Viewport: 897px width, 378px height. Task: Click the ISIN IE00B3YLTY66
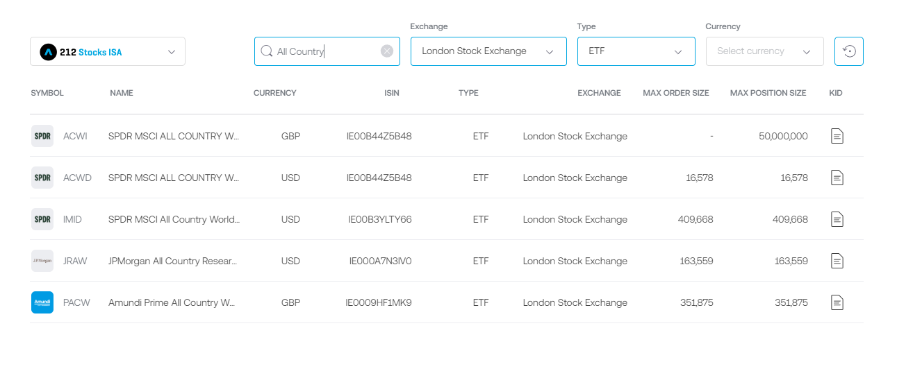[x=379, y=219]
